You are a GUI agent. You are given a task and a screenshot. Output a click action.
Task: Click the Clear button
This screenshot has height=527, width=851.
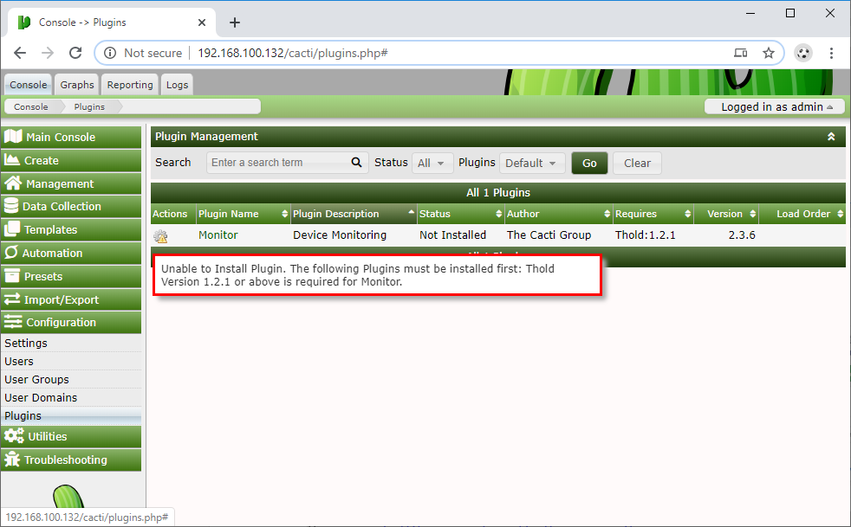pyautogui.click(x=637, y=164)
